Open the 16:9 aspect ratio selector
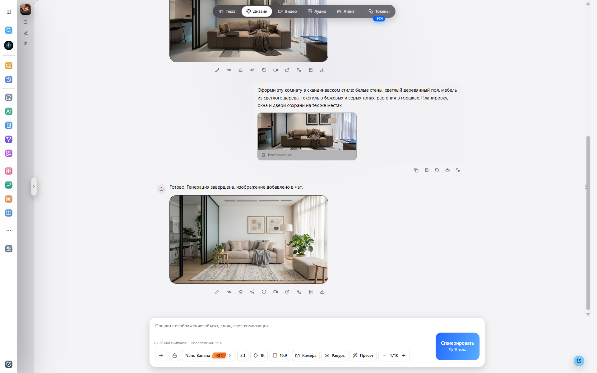 (x=280, y=355)
